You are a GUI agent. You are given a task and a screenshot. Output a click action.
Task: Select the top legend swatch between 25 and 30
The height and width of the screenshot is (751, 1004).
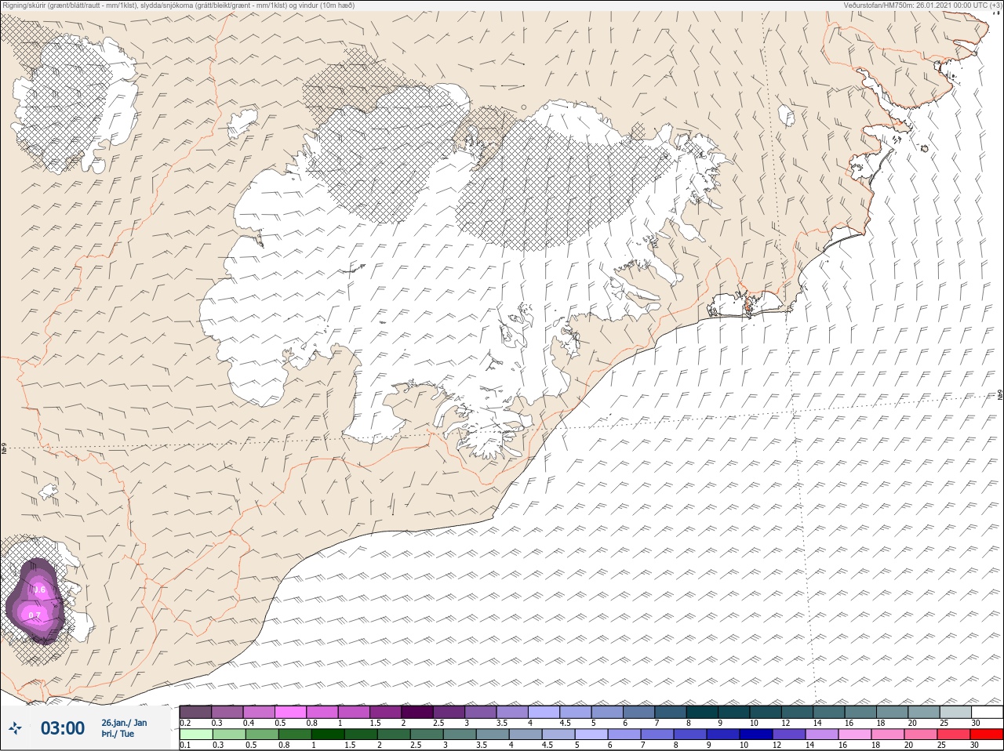[956, 712]
